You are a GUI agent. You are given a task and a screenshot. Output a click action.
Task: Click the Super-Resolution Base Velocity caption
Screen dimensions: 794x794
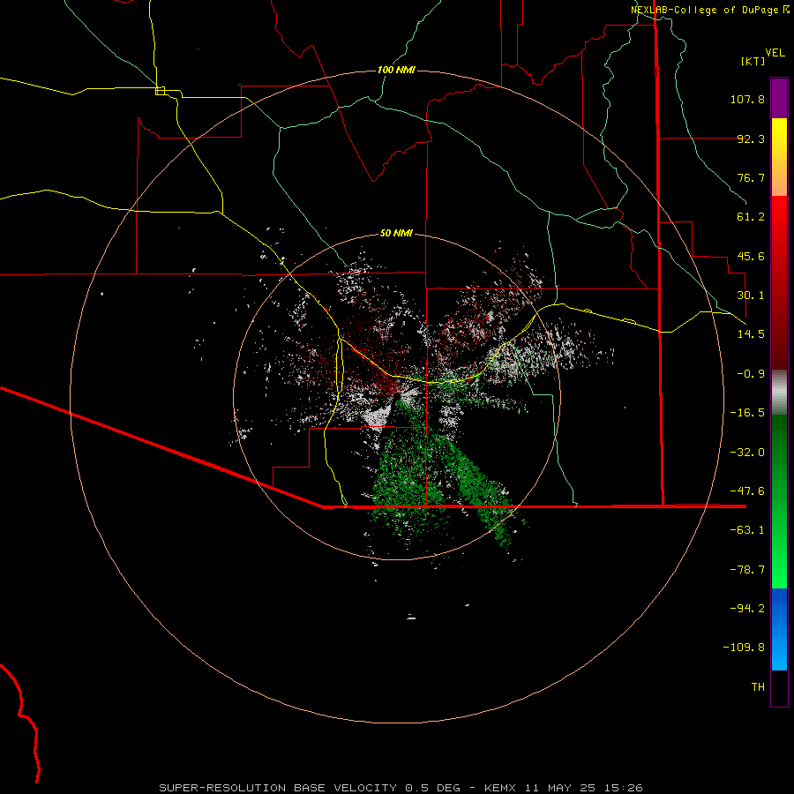click(401, 788)
